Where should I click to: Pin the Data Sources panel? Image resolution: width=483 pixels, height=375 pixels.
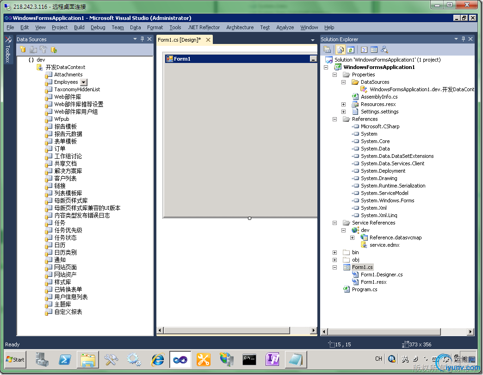coord(142,39)
